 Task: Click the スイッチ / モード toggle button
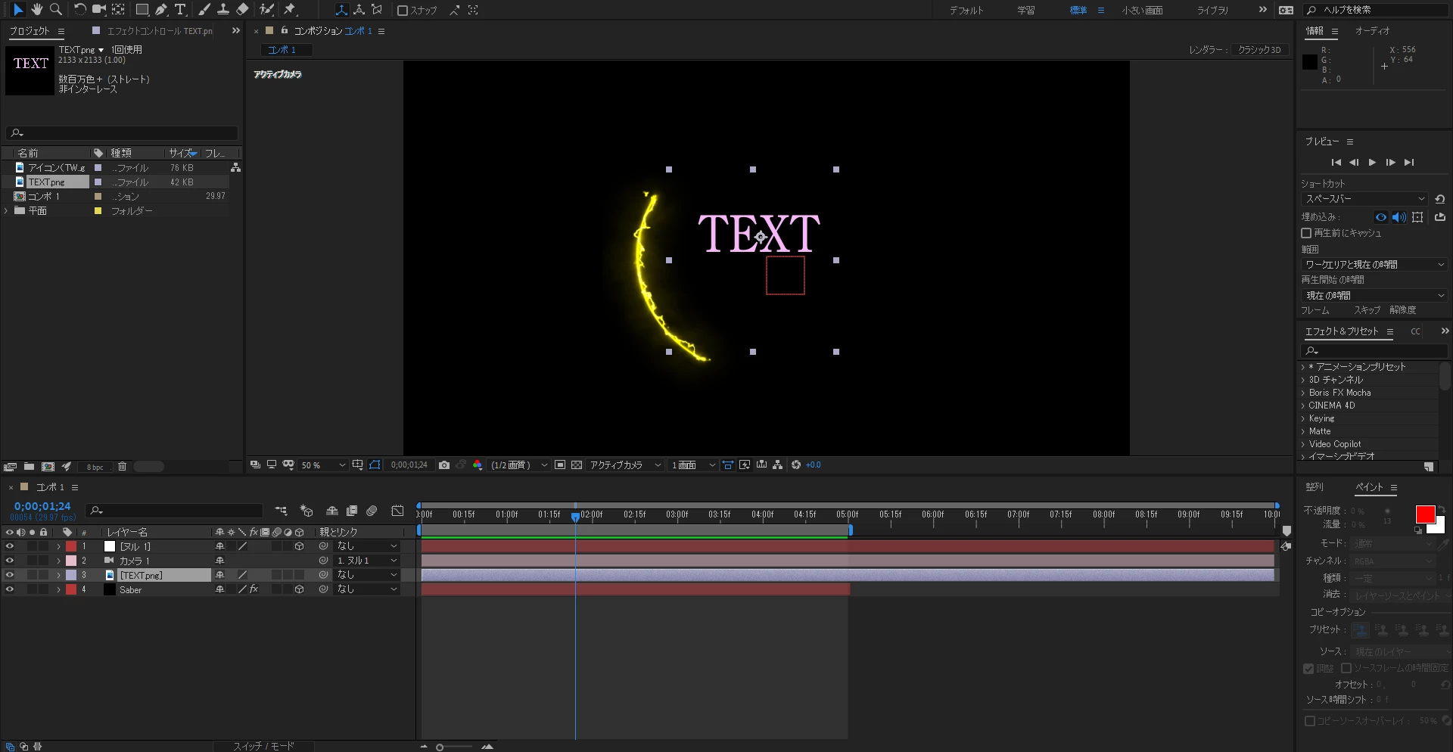tap(263, 746)
